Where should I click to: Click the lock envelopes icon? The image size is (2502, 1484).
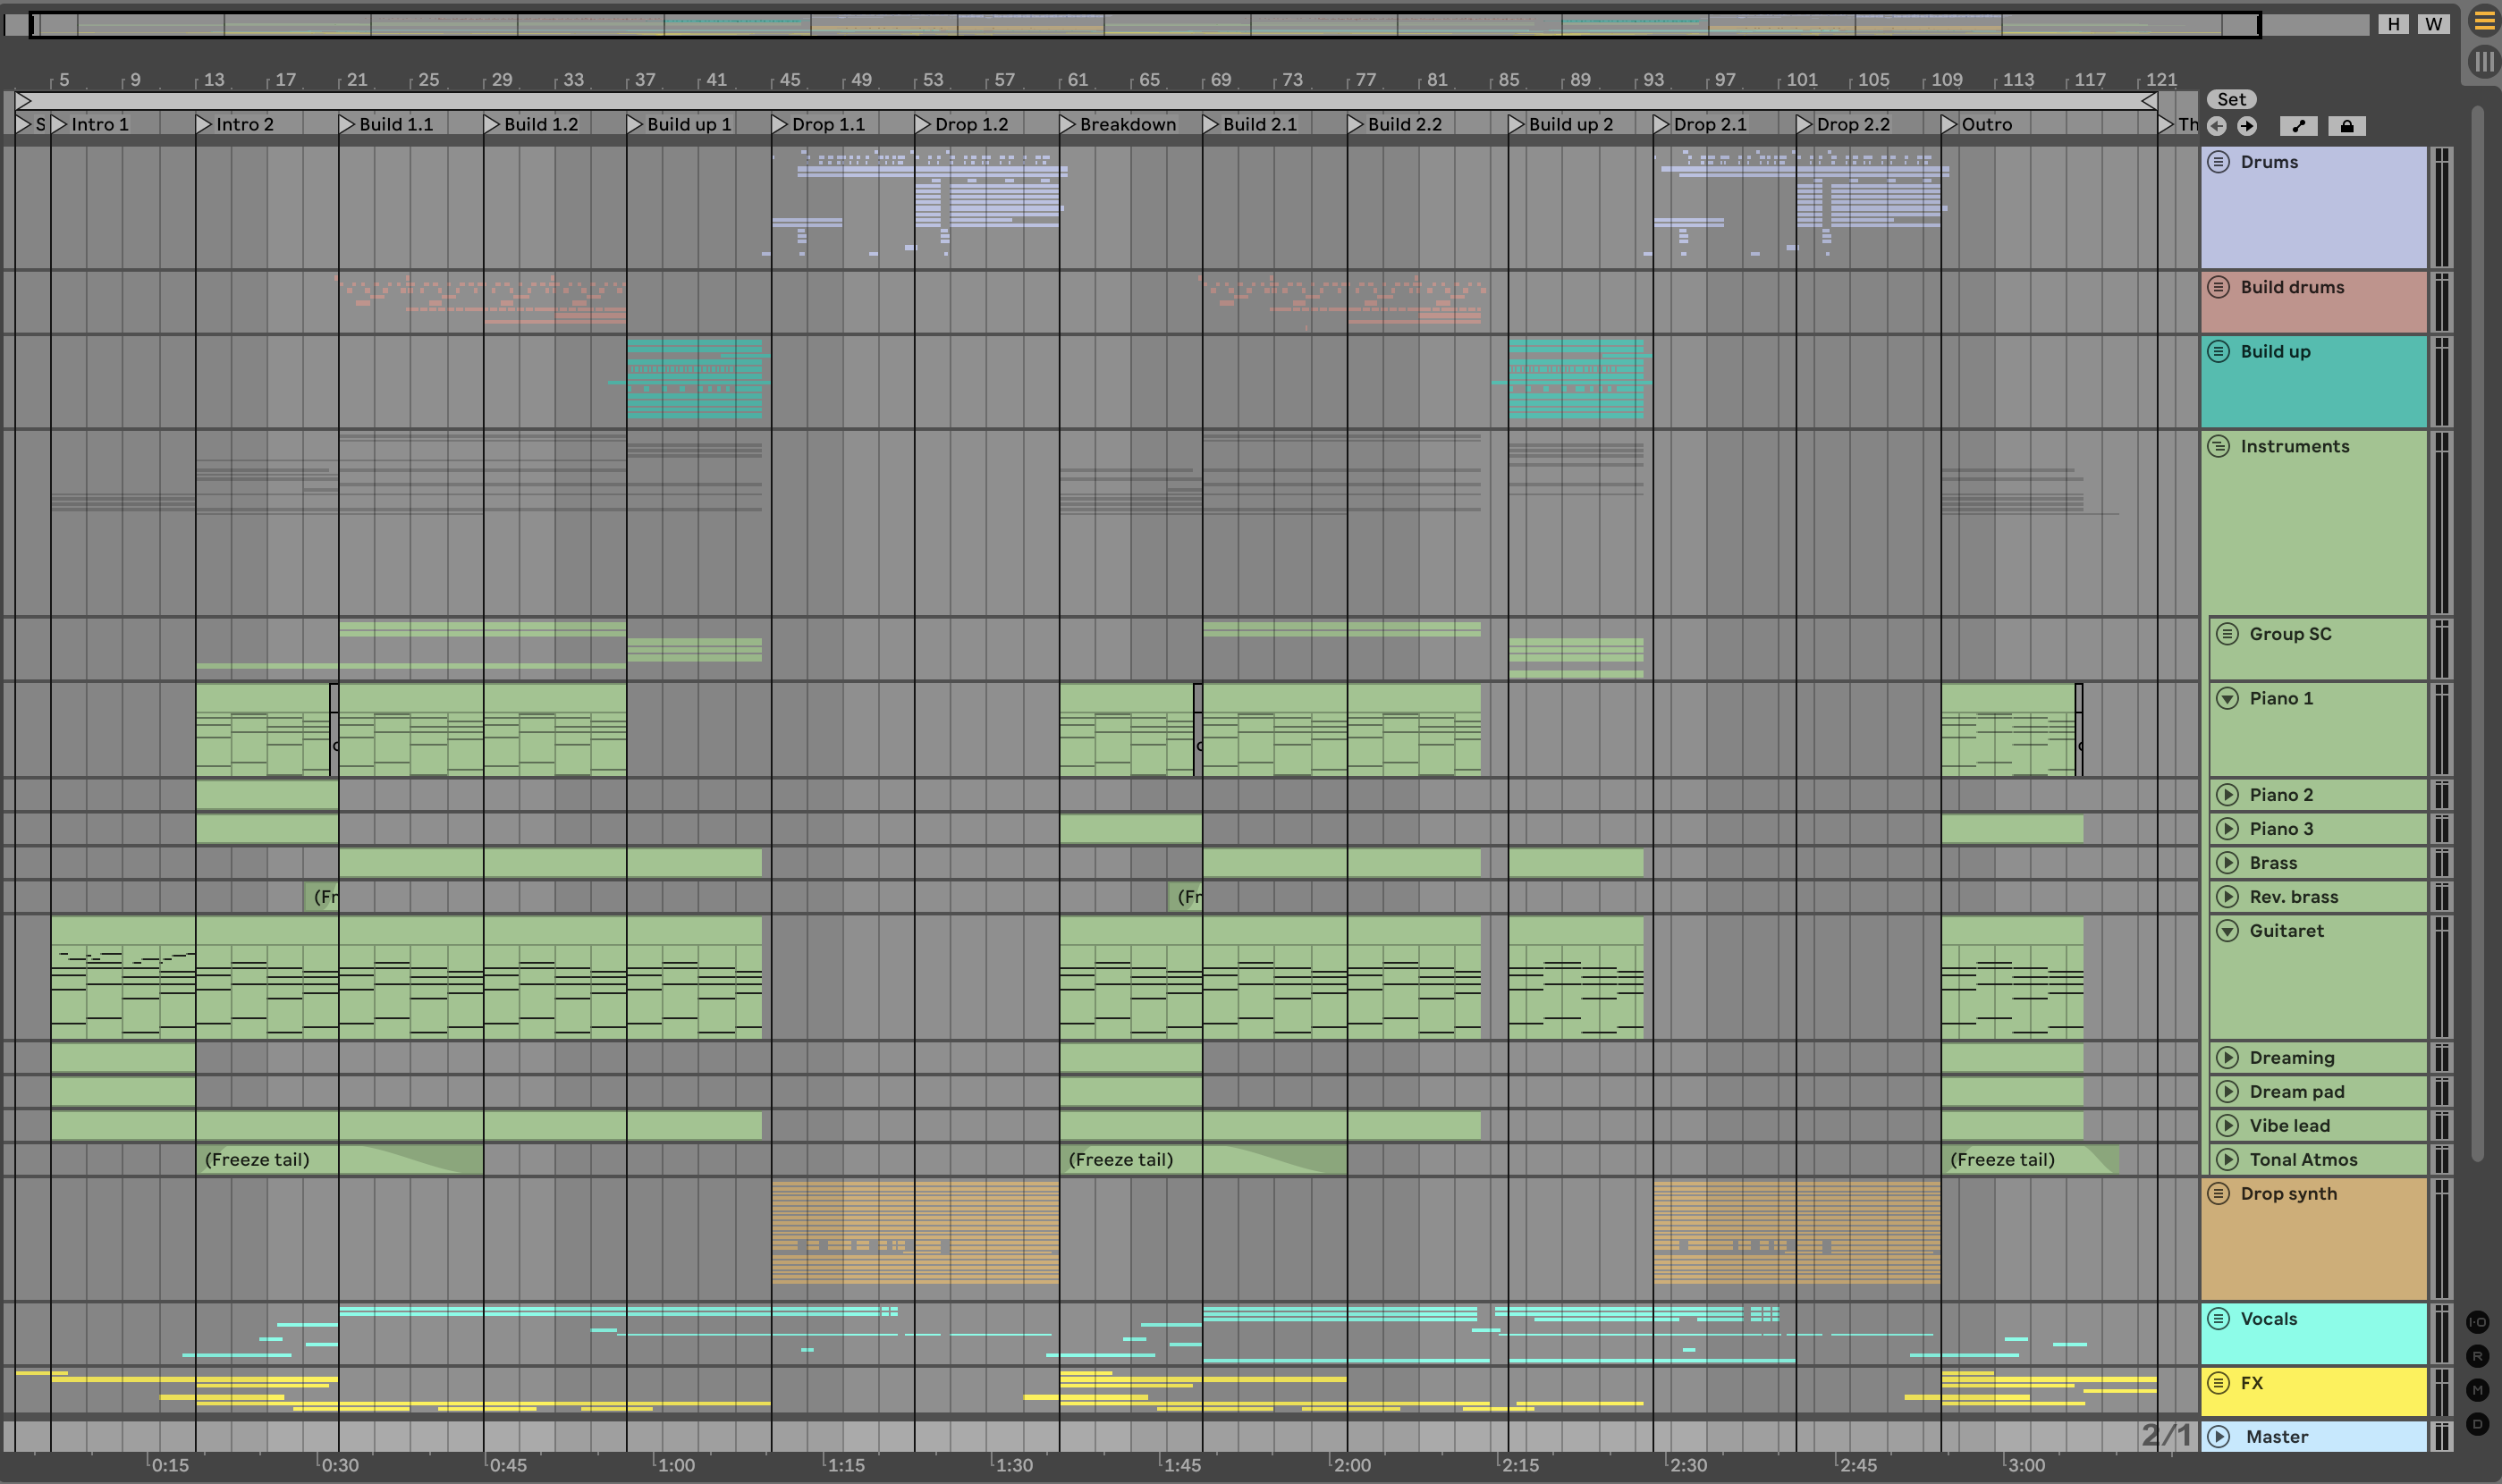pos(2346,126)
